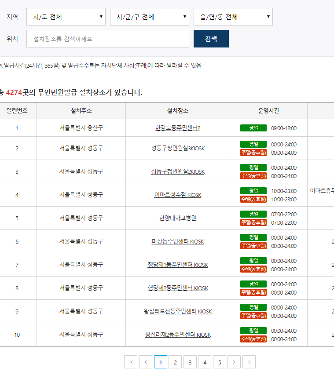The height and width of the screenshot is (375, 334).
Task: Open the 한강로동주민센터2 location link
Action: click(178, 128)
